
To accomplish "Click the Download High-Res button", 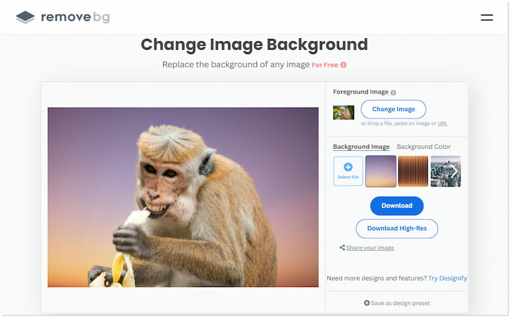I will point(397,229).
